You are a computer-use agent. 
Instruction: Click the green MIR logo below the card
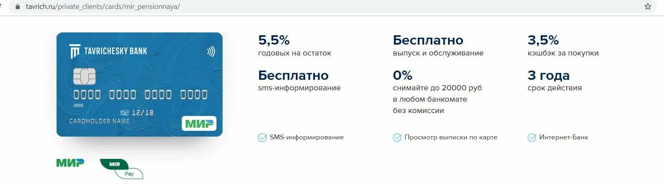coord(70,163)
